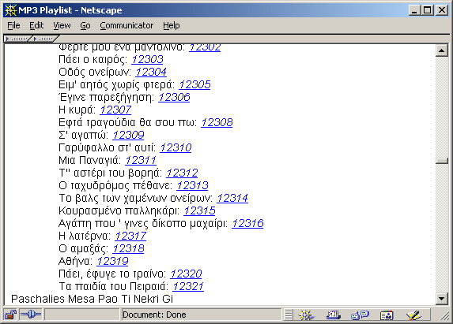This screenshot has width=453, height=324.
Task: Open the Go menu
Action: point(85,26)
